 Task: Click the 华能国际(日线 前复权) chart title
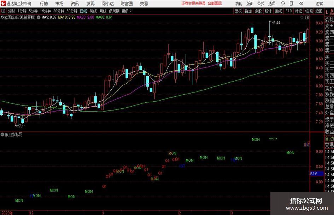(18, 17)
